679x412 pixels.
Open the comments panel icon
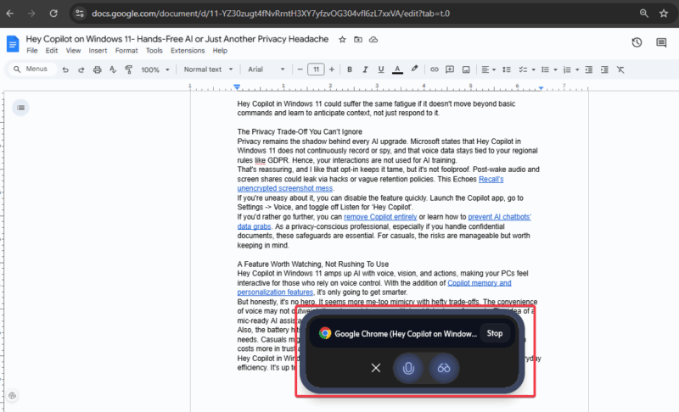[x=661, y=42]
